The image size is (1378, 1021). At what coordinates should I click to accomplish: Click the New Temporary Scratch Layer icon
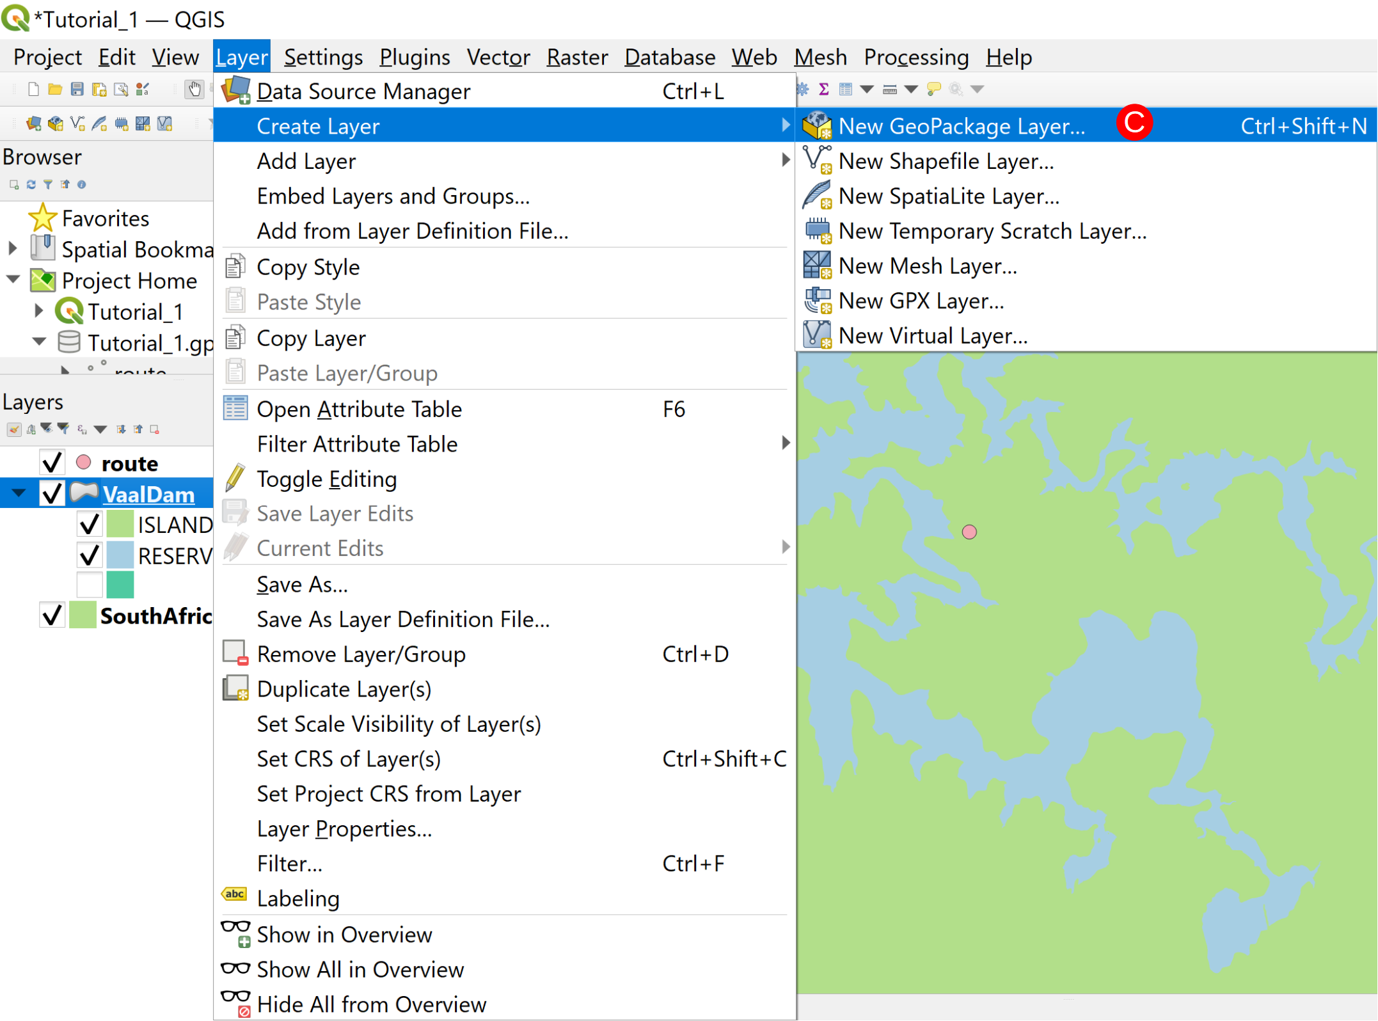pyautogui.click(x=817, y=230)
